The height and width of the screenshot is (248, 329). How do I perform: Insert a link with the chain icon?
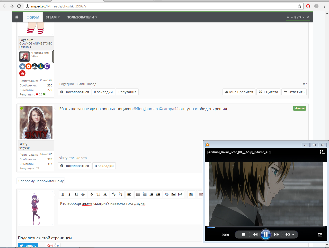(x=114, y=194)
